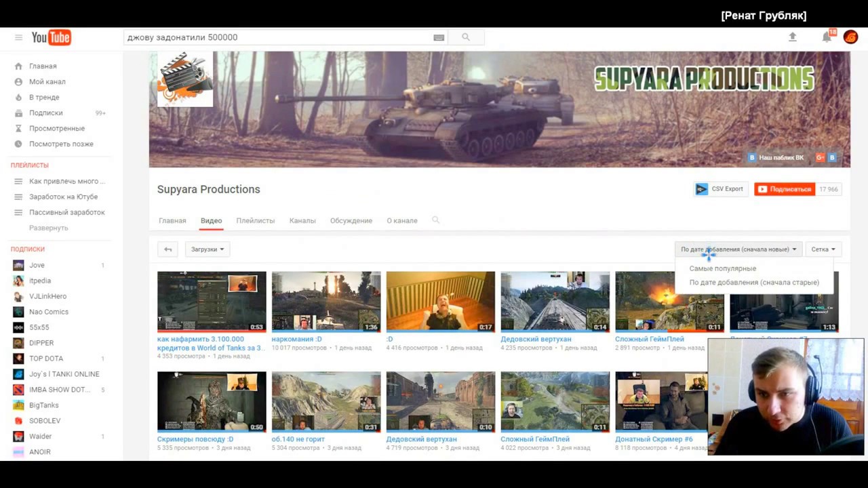
Task: Click the YouTube logo
Action: click(51, 37)
